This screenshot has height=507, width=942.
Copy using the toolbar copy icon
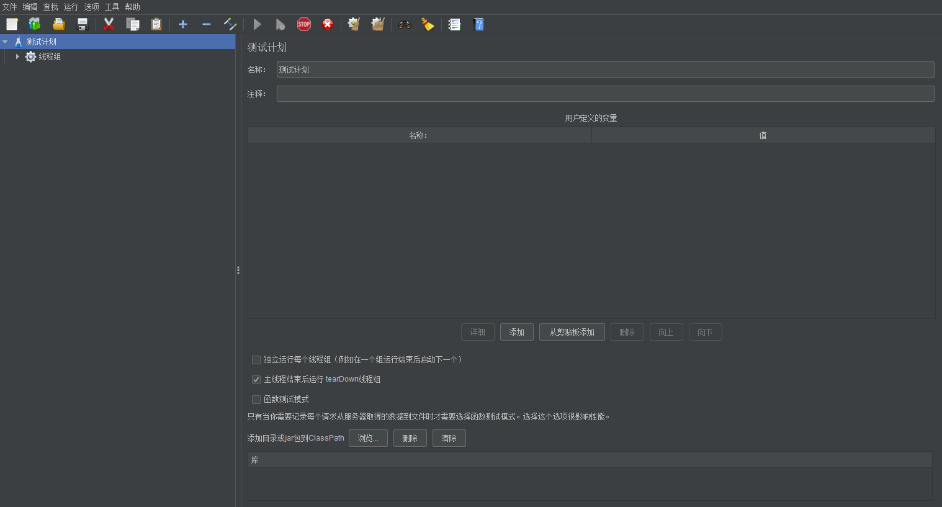(x=133, y=24)
